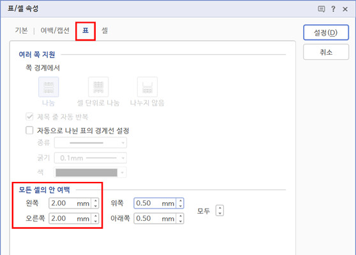The width and height of the screenshot is (356, 255).
Task: Increase the 왼쪽 margin with up arrow
Action: tap(96, 201)
